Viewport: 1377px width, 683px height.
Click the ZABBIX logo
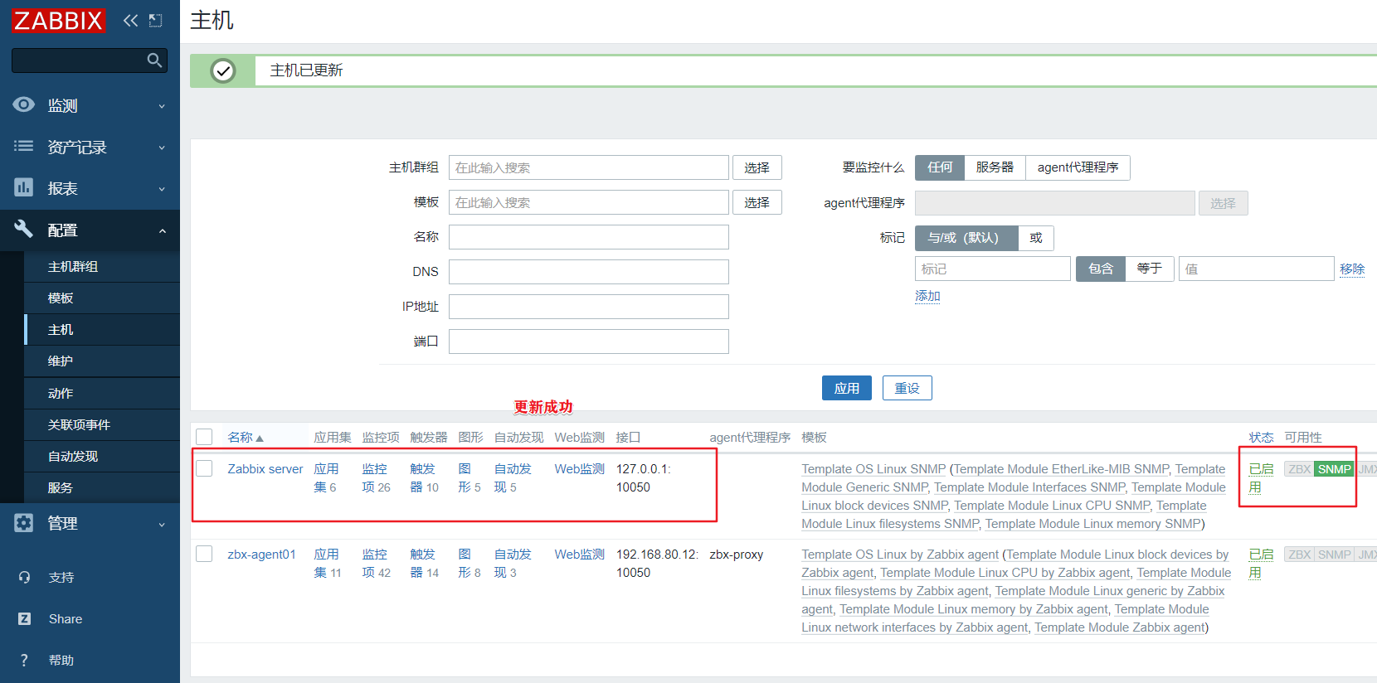(58, 20)
